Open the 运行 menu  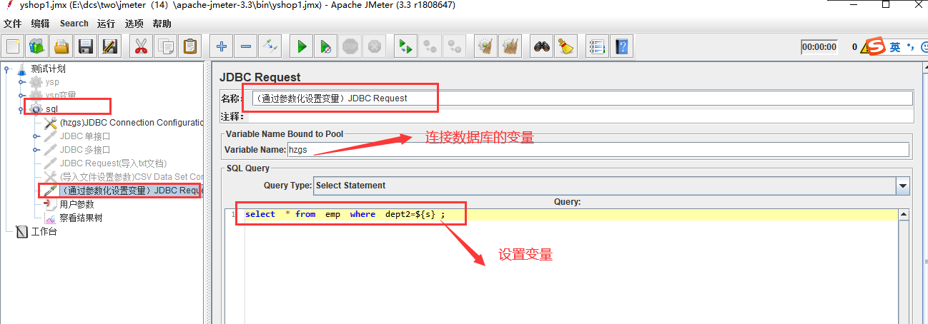click(x=106, y=24)
